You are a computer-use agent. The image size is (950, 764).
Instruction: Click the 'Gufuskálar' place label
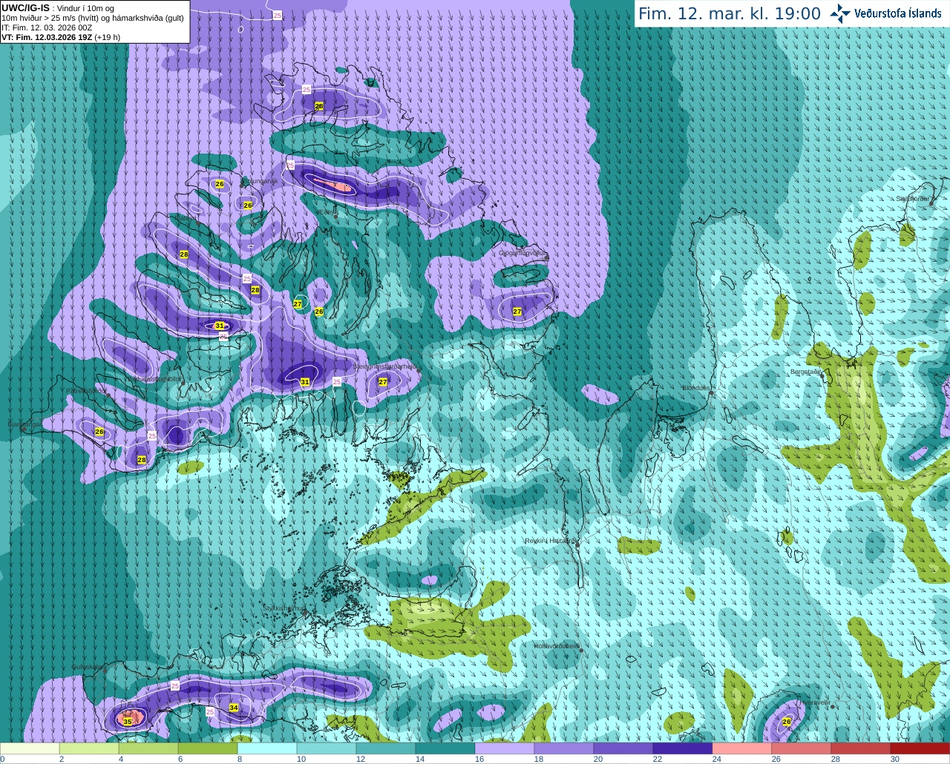[87, 667]
